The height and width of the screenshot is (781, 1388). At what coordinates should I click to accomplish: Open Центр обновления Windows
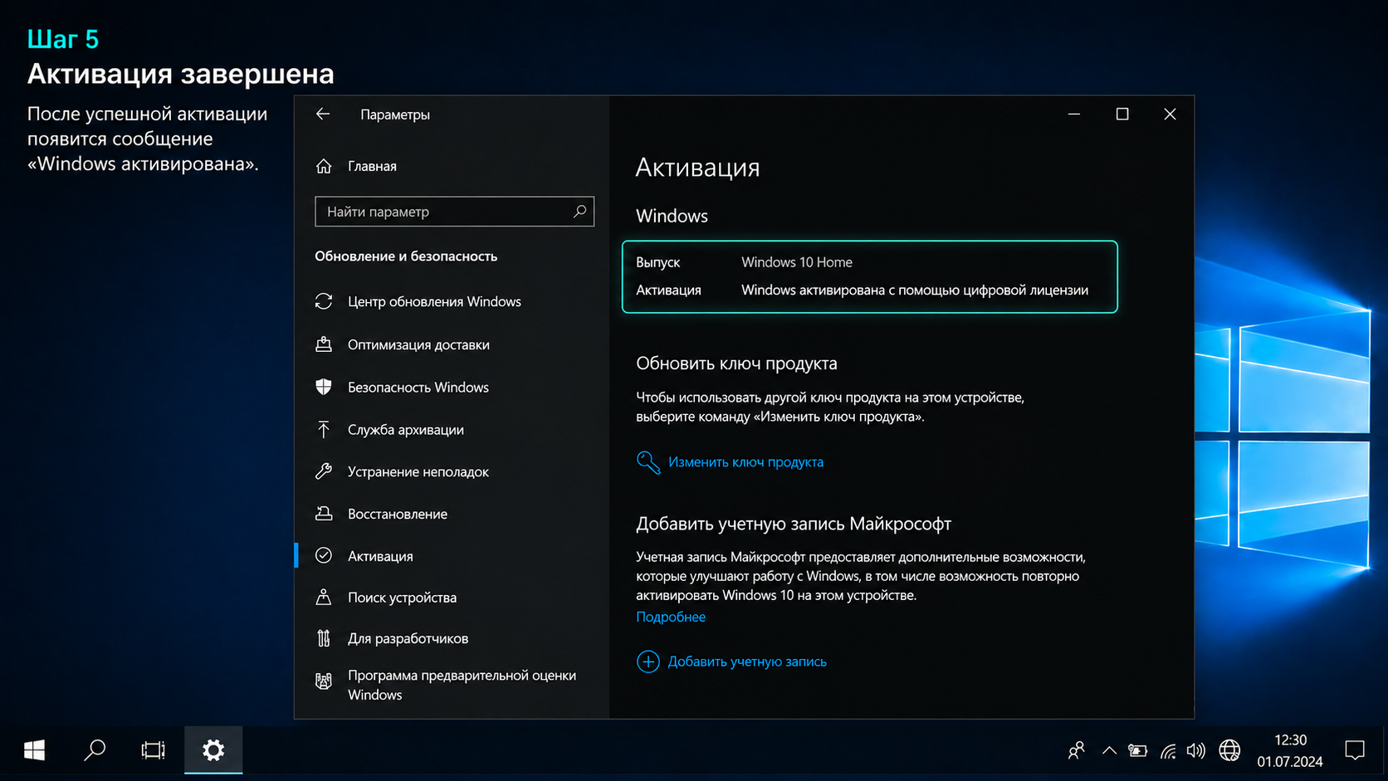[x=434, y=301]
